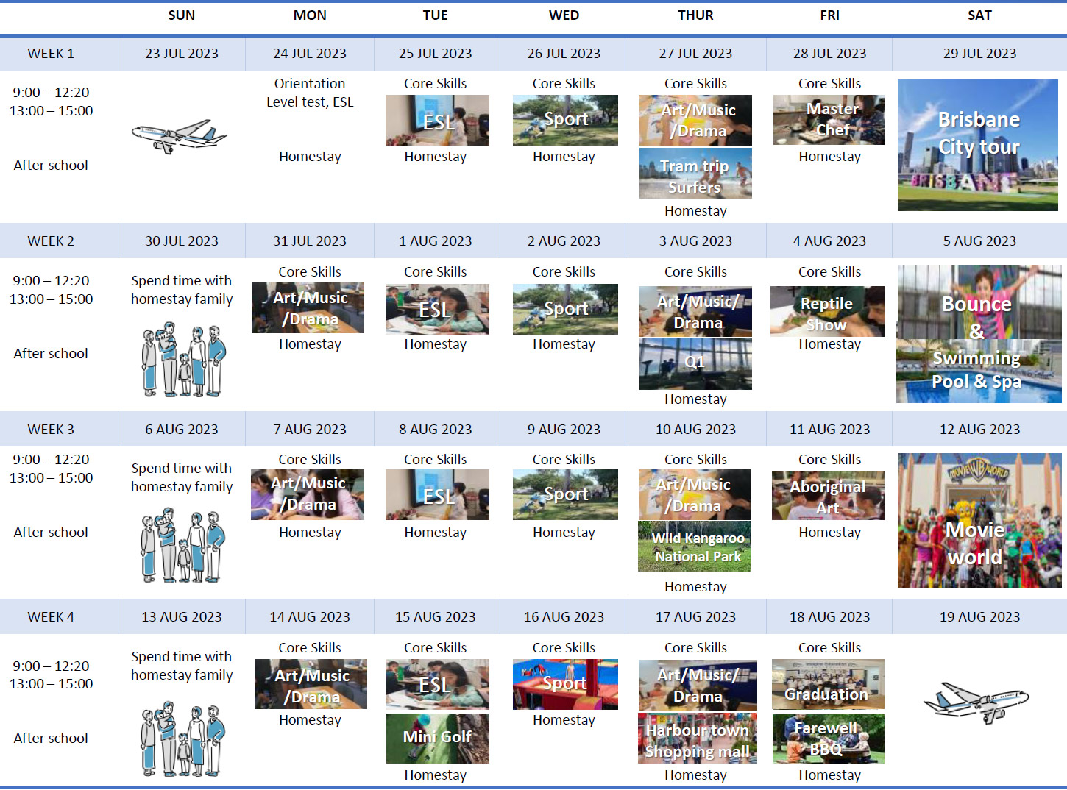The height and width of the screenshot is (790, 1067).
Task: Select the Reptile Show thumbnail
Action: [x=827, y=312]
